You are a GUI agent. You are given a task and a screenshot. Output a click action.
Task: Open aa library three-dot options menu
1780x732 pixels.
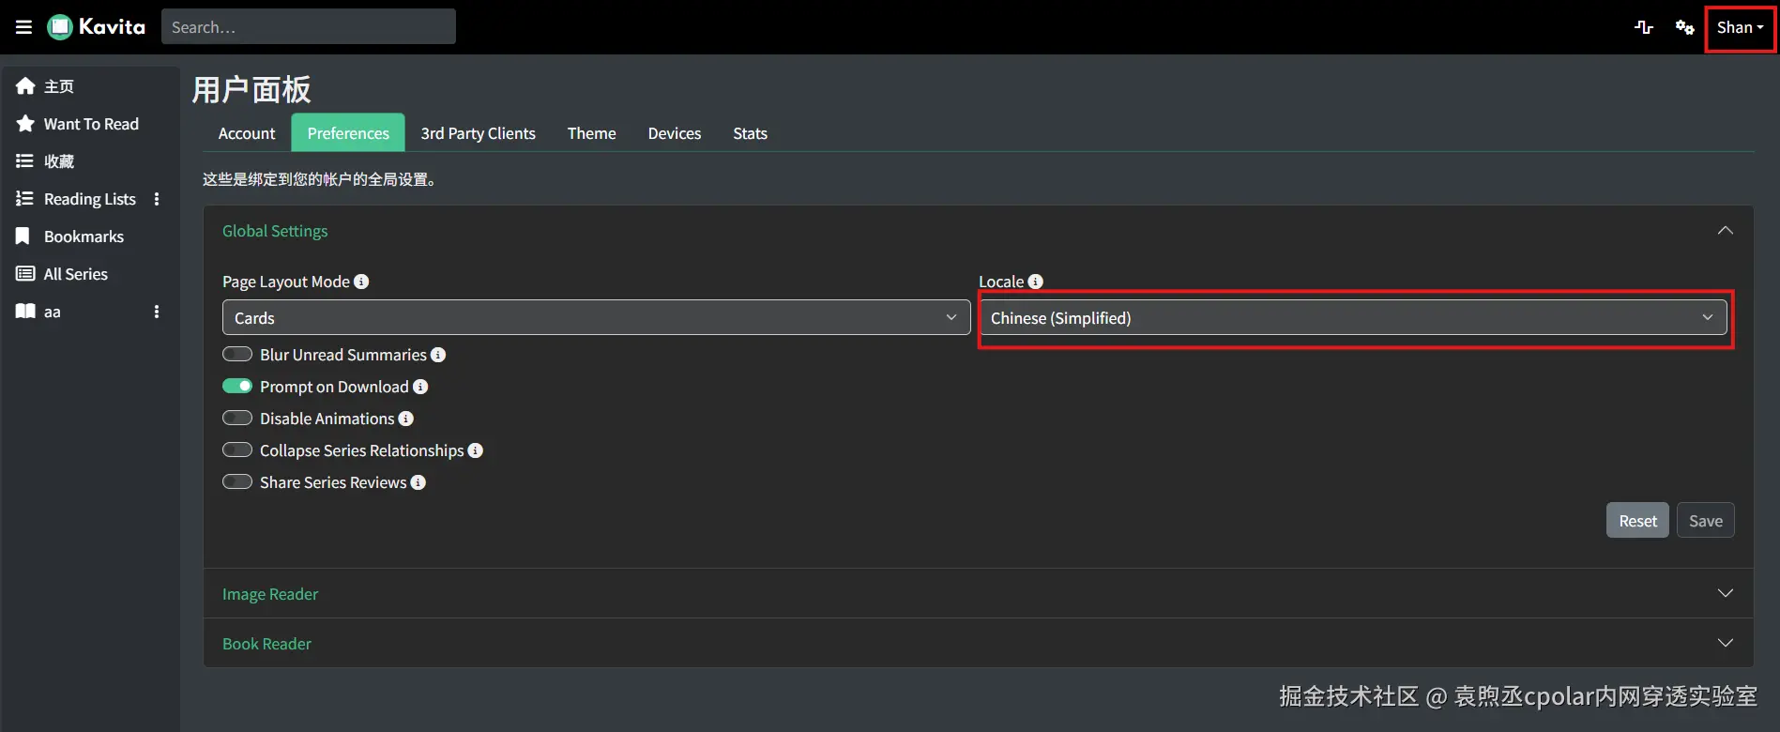[x=157, y=312]
